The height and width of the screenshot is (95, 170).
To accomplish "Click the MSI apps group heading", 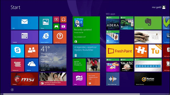I will pyautogui.click(x=110, y=14).
